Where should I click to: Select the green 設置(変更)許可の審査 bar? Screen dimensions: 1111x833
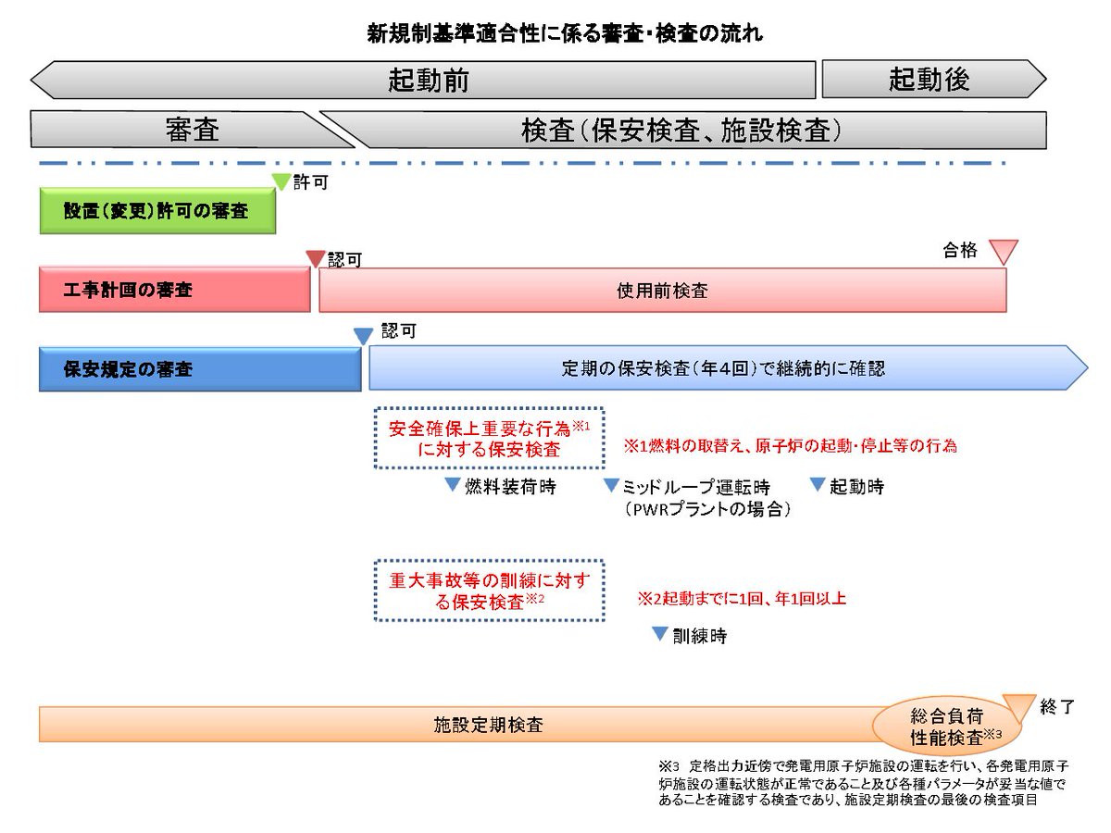[x=157, y=210]
